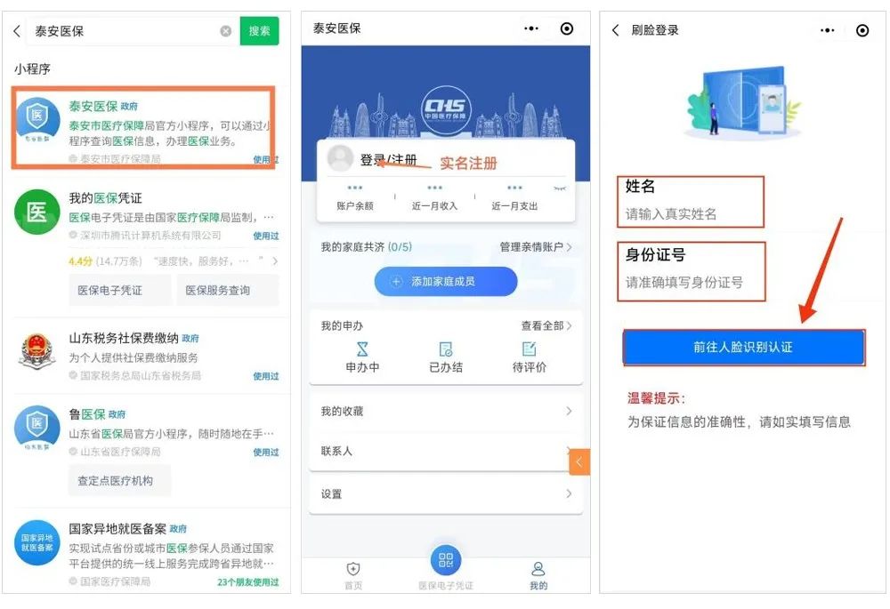The image size is (890, 609).
Task: Tap the 登录/注册 link
Action: tap(388, 160)
